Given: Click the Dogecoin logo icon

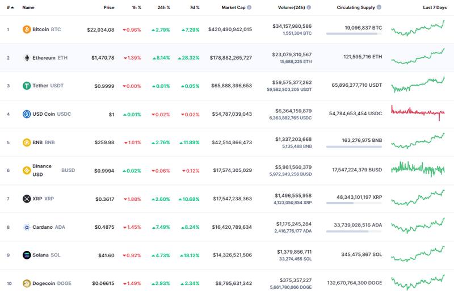Looking at the screenshot, I should tap(26, 283).
